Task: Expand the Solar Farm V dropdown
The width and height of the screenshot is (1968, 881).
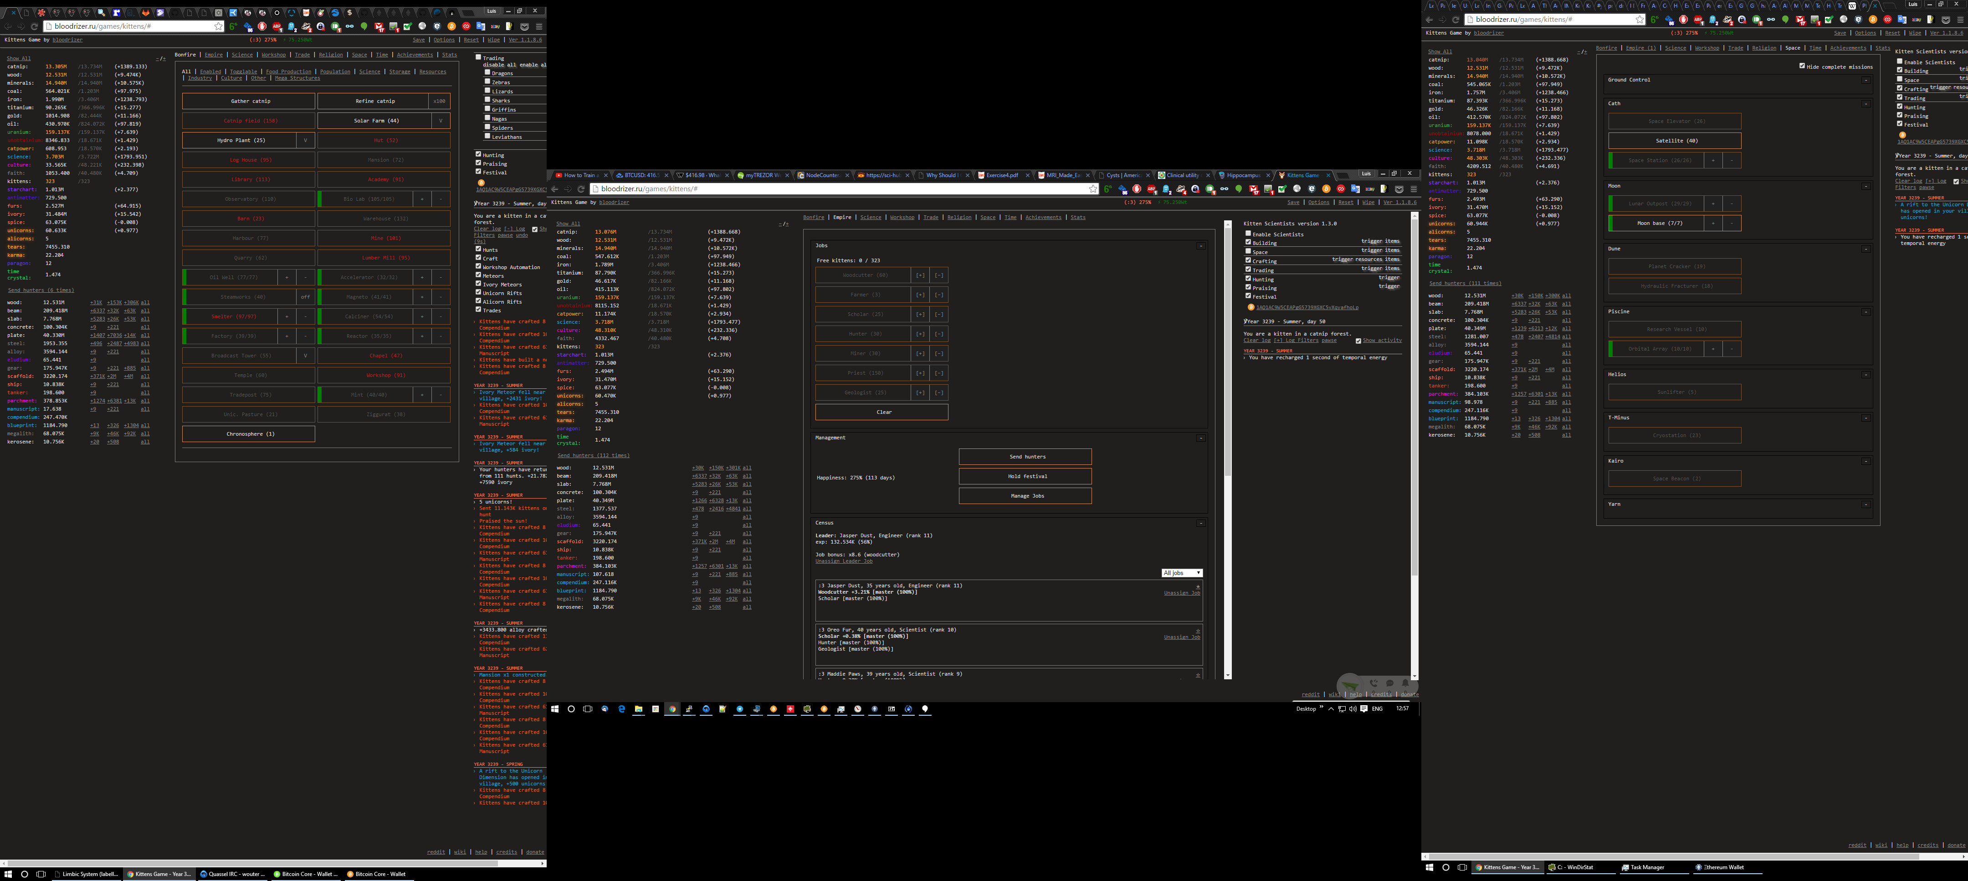Action: coord(440,121)
